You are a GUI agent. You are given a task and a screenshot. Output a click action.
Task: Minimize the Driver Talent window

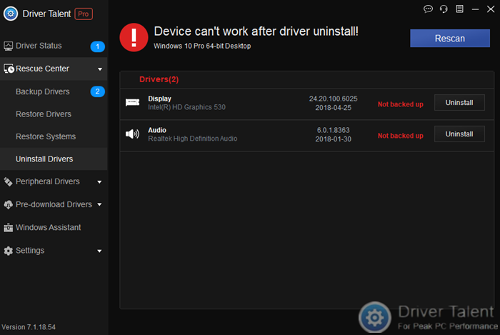(475, 9)
